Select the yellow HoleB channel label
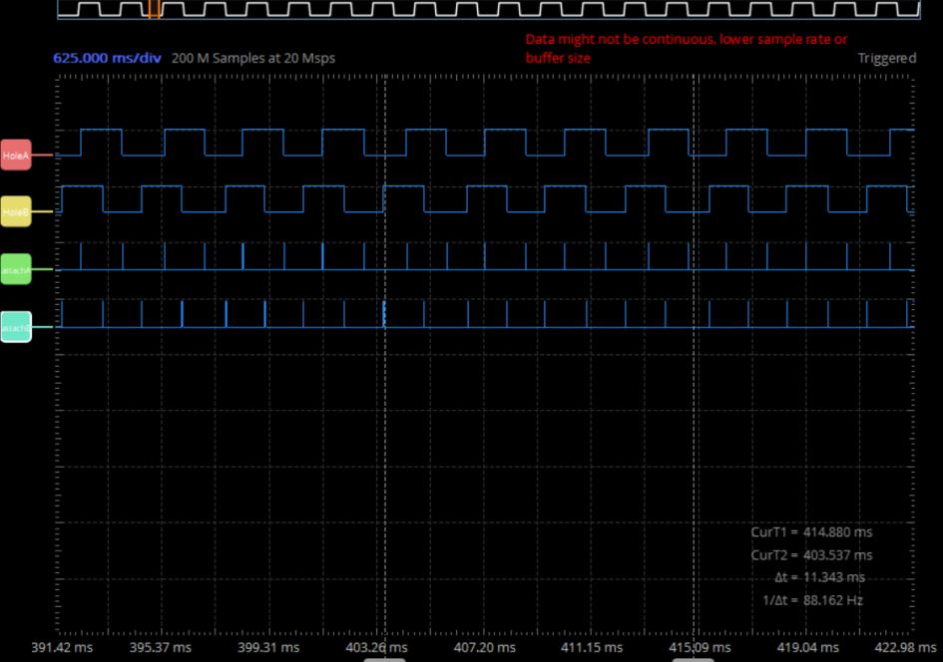 [15, 212]
